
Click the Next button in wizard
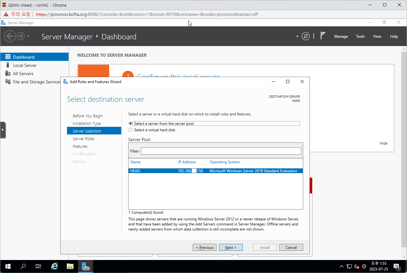click(231, 248)
